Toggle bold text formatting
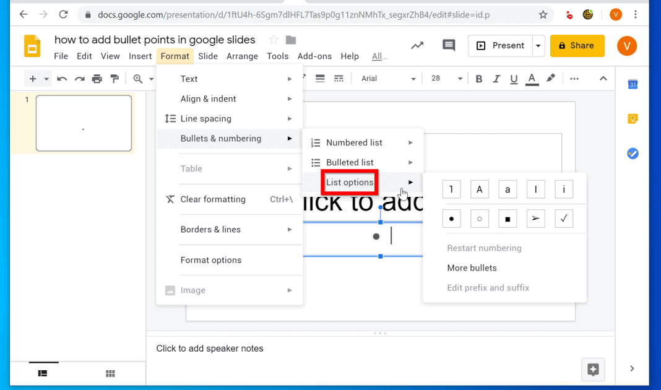661x390 pixels. point(478,79)
